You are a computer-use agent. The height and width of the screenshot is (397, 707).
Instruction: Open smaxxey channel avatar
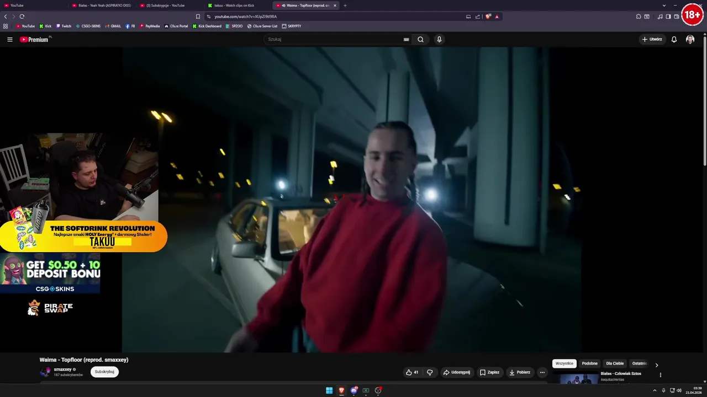(x=45, y=372)
